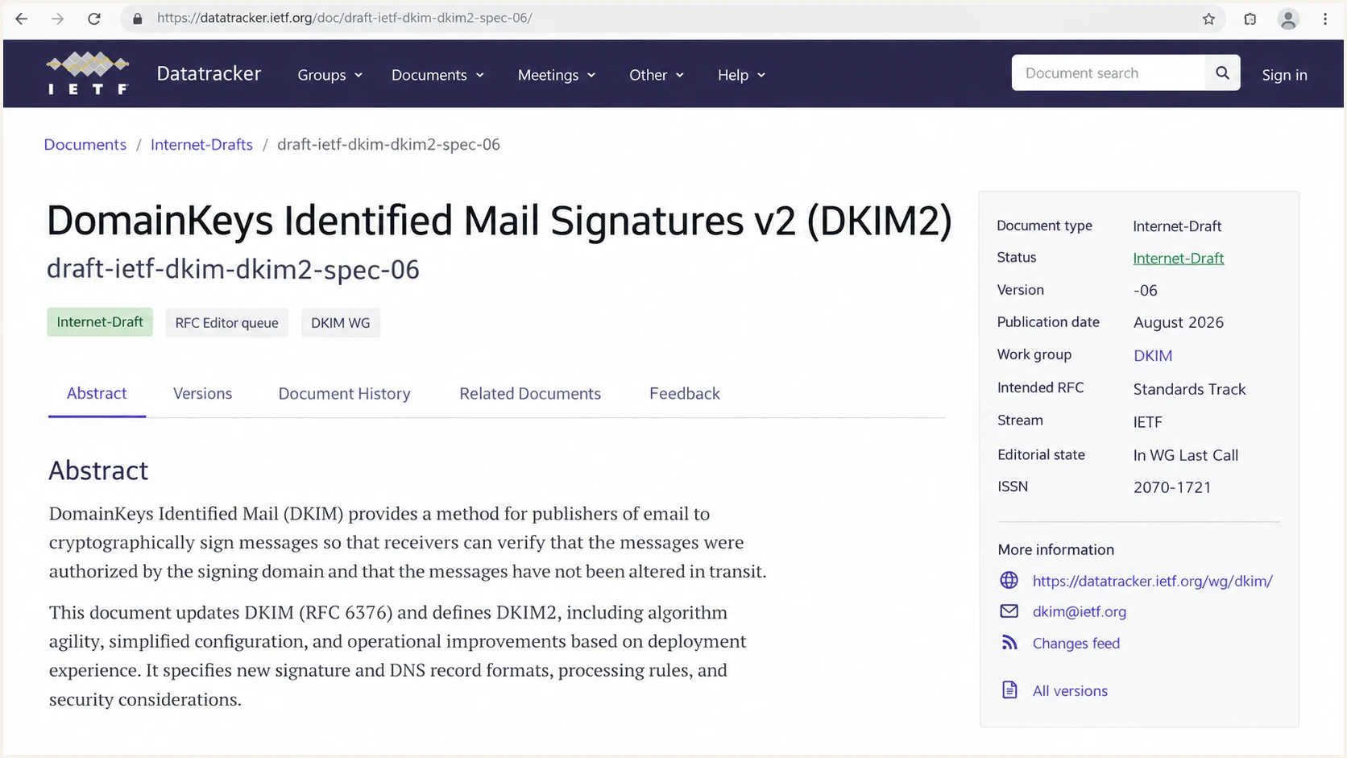Expand the Meetings dropdown menu

(x=557, y=75)
